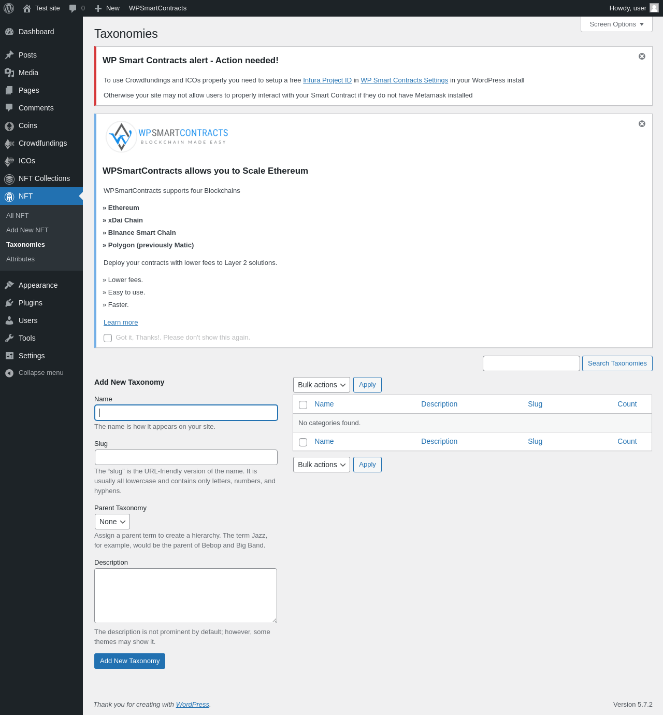This screenshot has height=715, width=663.
Task: Click the Add New Taxonomy button
Action: pos(129,661)
